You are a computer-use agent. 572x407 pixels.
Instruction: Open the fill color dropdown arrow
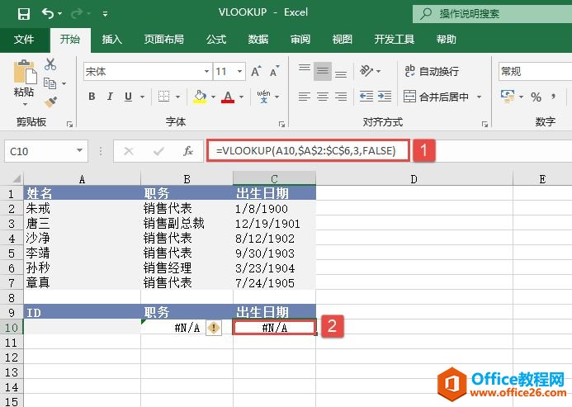[x=214, y=97]
